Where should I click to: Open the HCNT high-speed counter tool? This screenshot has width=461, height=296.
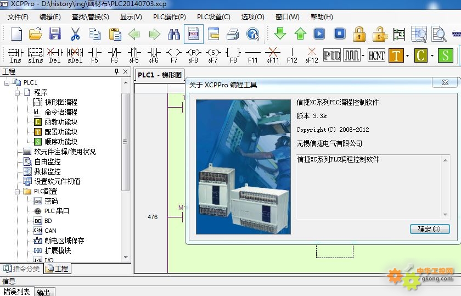tap(376, 55)
